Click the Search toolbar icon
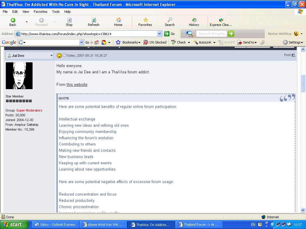The width and height of the screenshot is (306, 229). 170,20
